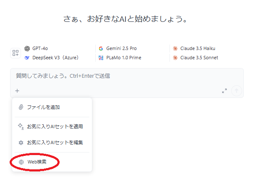This screenshot has height=187, width=253.
Task: Click the sparkle icon for お気に入りAIセットを適用
Action: tap(21, 126)
